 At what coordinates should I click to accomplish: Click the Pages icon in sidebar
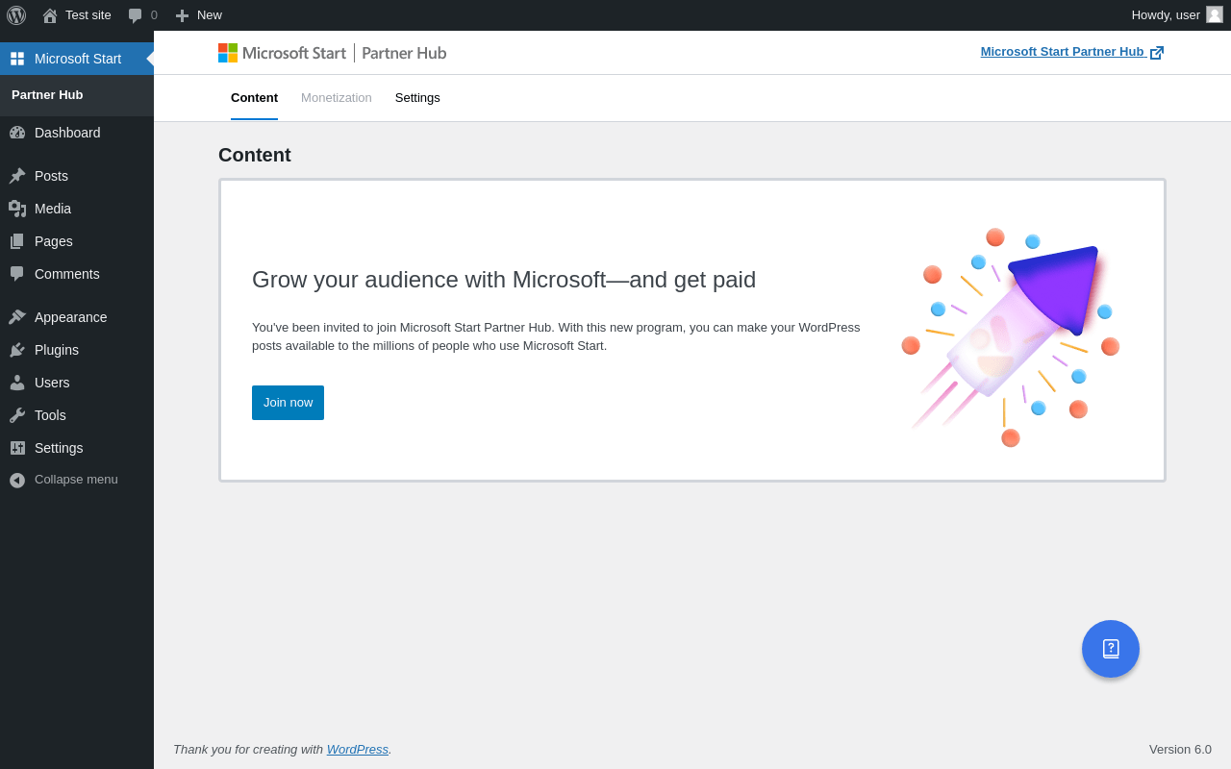click(17, 241)
